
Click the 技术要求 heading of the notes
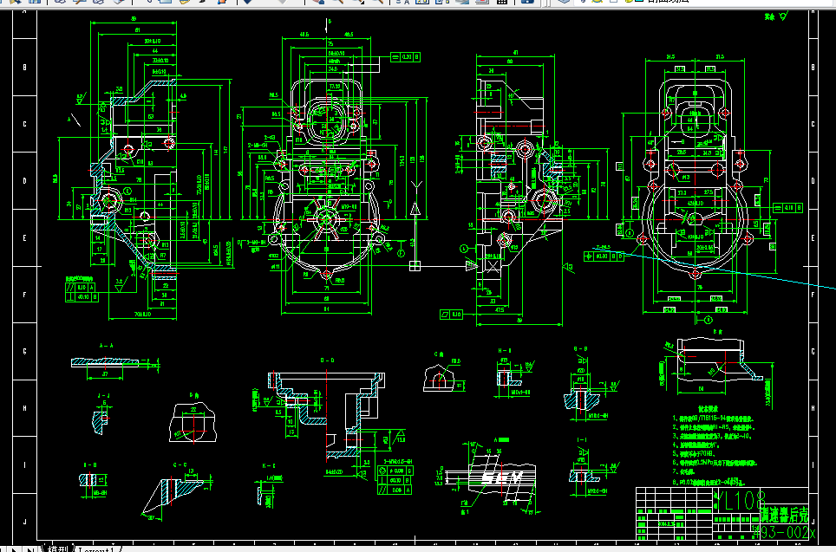coord(709,408)
